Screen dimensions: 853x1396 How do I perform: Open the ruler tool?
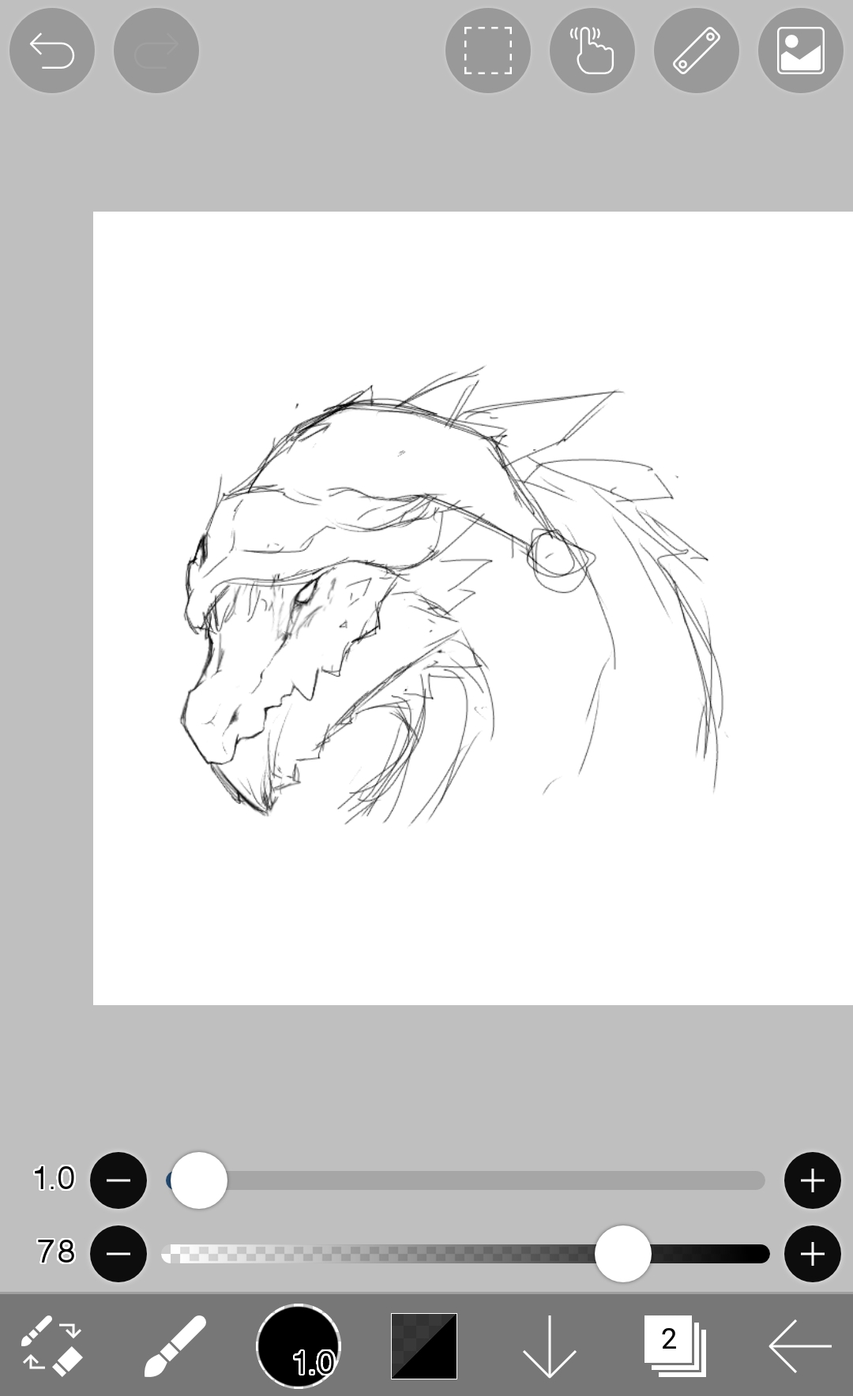click(x=697, y=51)
